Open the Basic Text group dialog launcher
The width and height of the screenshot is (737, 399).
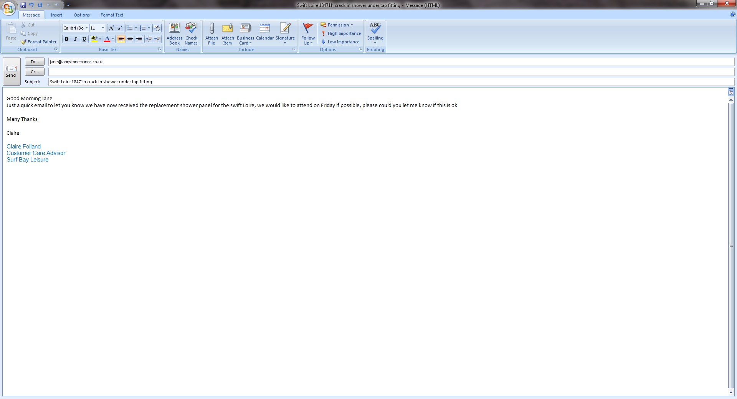160,49
